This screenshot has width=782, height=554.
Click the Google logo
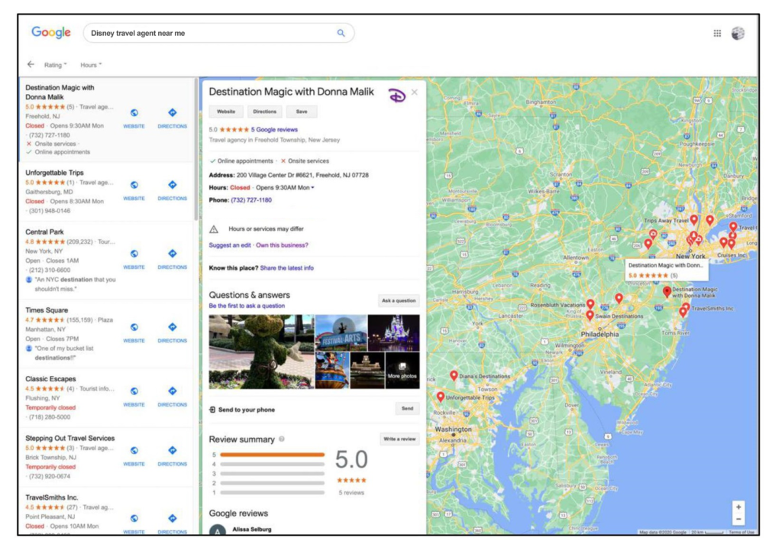[51, 33]
